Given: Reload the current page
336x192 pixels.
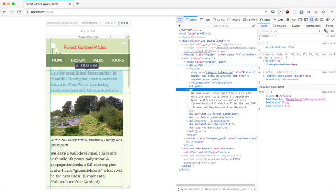Looking at the screenshot, I should [19, 12].
